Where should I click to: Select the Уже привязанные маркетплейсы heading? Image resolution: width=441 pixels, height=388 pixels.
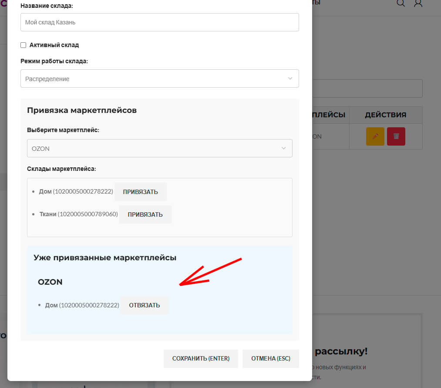tap(105, 258)
